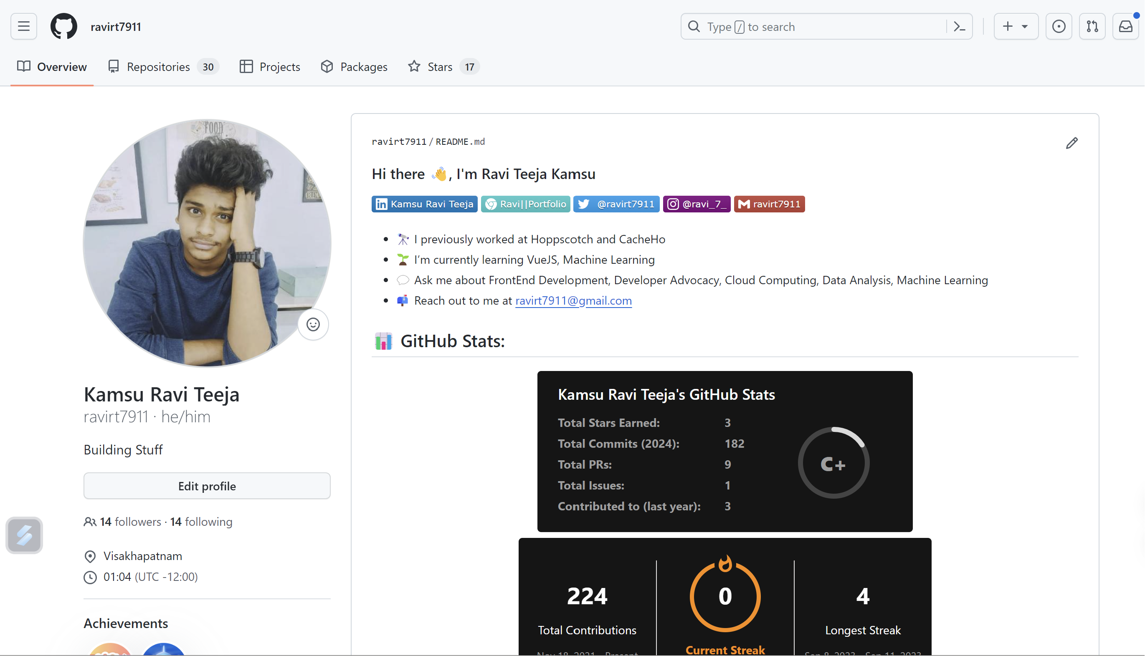Open the LinkedIn Kamsu Ravi Teeja badge
The image size is (1145, 656).
point(425,204)
